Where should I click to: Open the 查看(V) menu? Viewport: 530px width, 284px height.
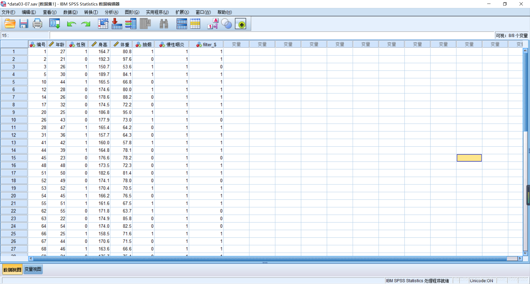point(50,12)
